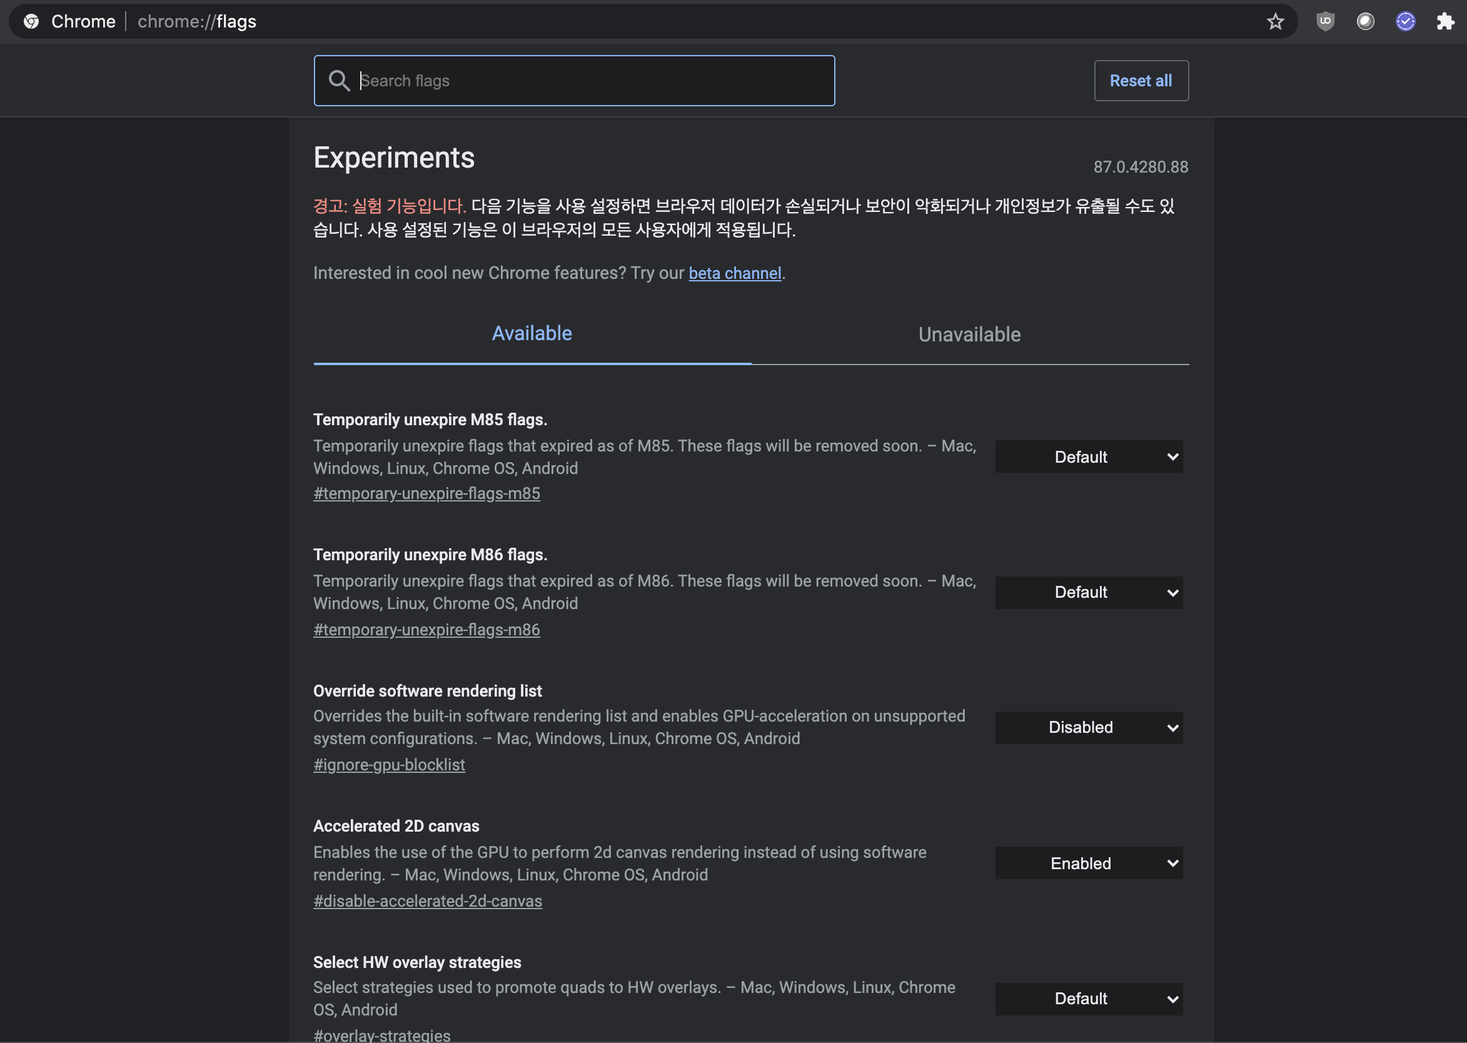Screen dimensions: 1467x1043
Task: Open the M86 flags Default dropdown
Action: pyautogui.click(x=1089, y=592)
